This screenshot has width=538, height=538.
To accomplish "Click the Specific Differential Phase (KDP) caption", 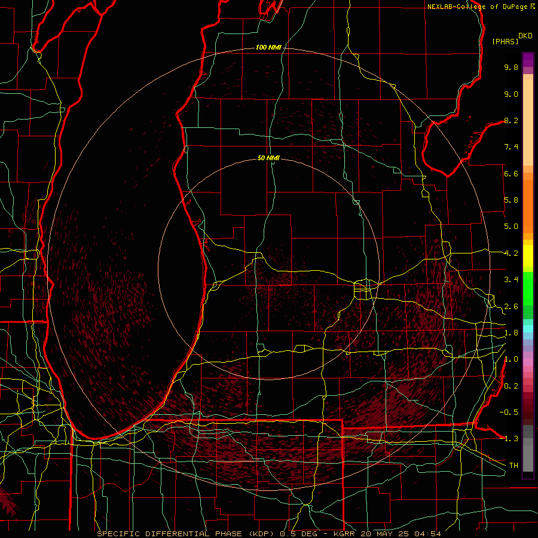I will pyautogui.click(x=187, y=534).
